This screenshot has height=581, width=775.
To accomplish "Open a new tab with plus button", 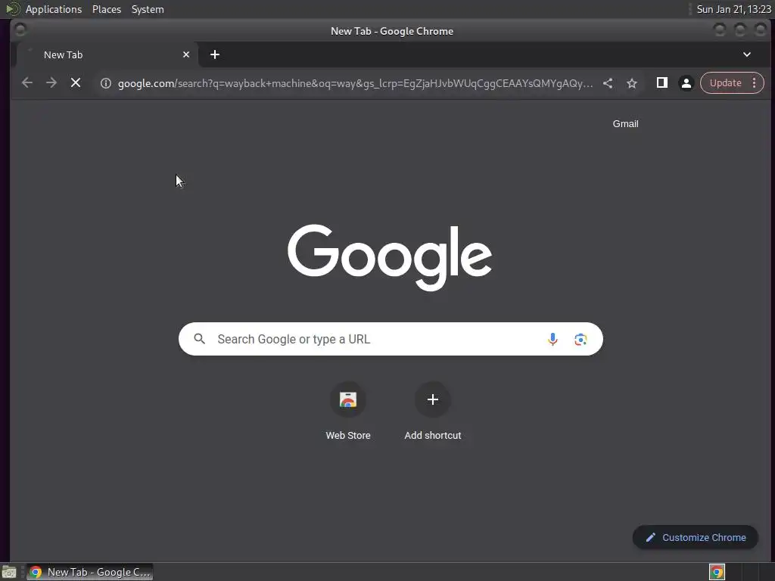I will coord(214,54).
